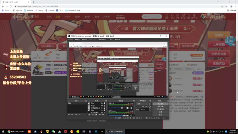Click Douyu search input field
Viewport: 238px width, 134px height.
pos(150,17)
